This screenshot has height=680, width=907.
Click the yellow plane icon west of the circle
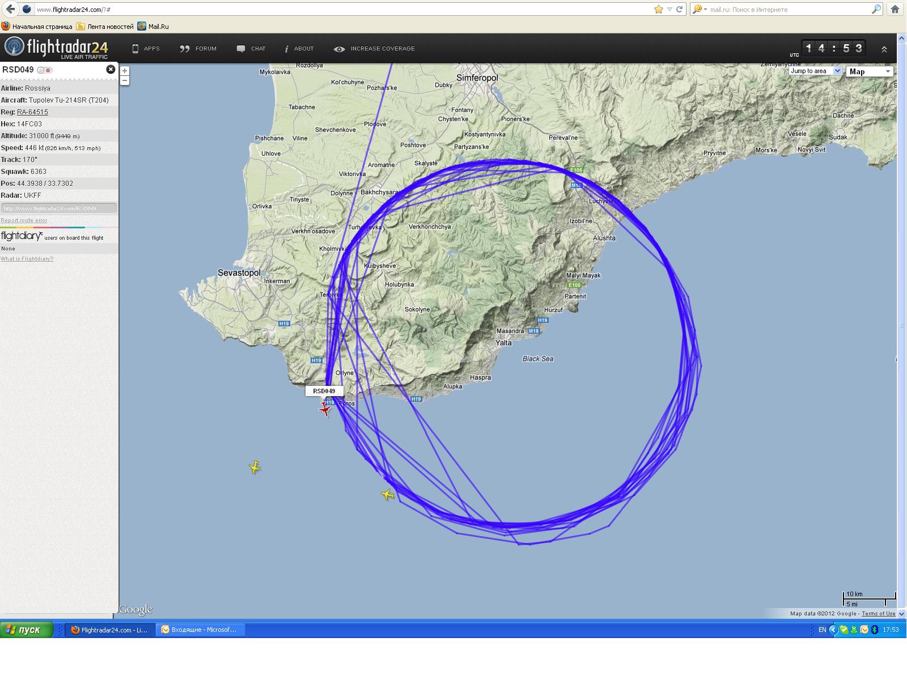(255, 467)
